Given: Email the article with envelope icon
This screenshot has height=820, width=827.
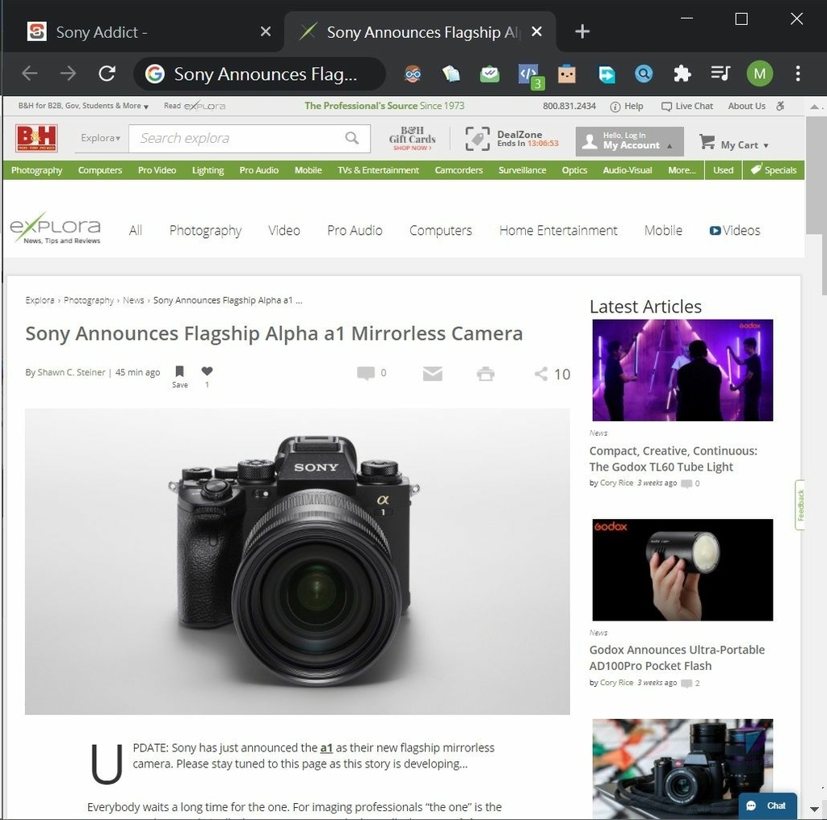Looking at the screenshot, I should point(433,374).
